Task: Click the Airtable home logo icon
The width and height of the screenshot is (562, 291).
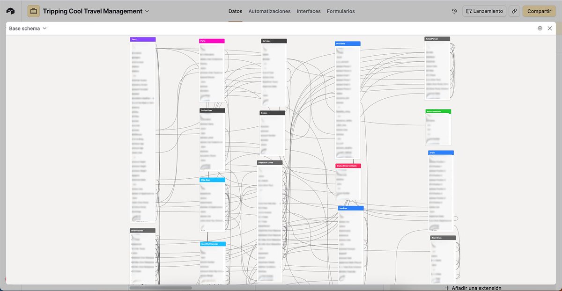Action: (x=10, y=11)
